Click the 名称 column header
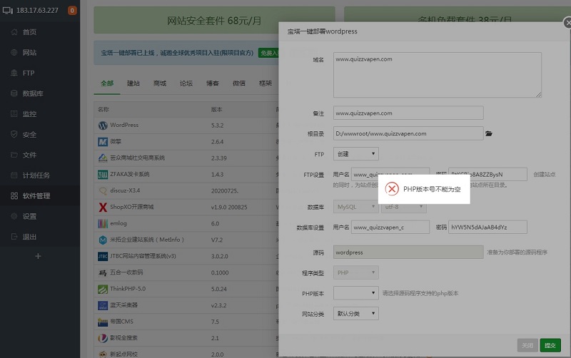The width and height of the screenshot is (571, 358). [x=103, y=109]
